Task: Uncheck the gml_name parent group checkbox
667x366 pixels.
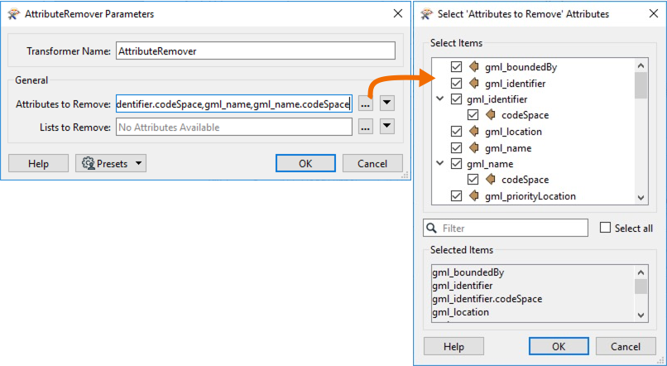Action: tap(456, 164)
